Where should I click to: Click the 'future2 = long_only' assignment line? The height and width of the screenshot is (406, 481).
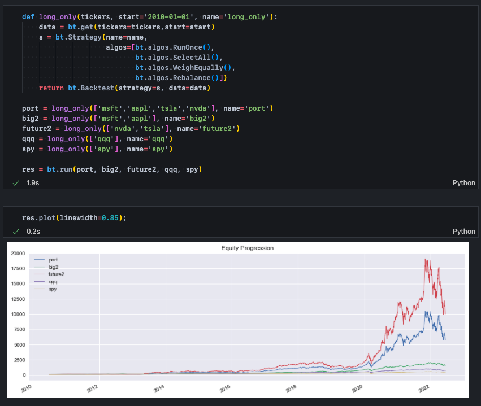click(131, 128)
